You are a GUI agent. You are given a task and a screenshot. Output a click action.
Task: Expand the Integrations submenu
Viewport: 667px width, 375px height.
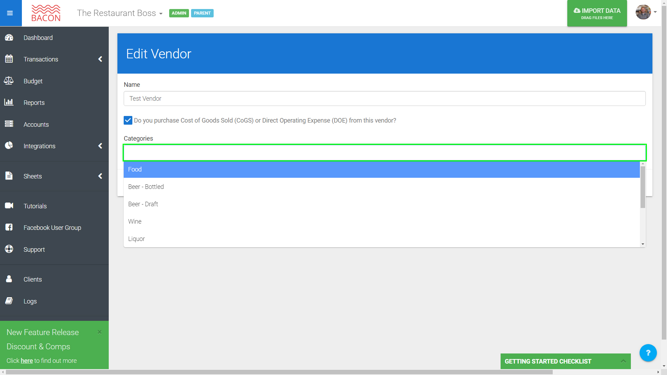100,146
